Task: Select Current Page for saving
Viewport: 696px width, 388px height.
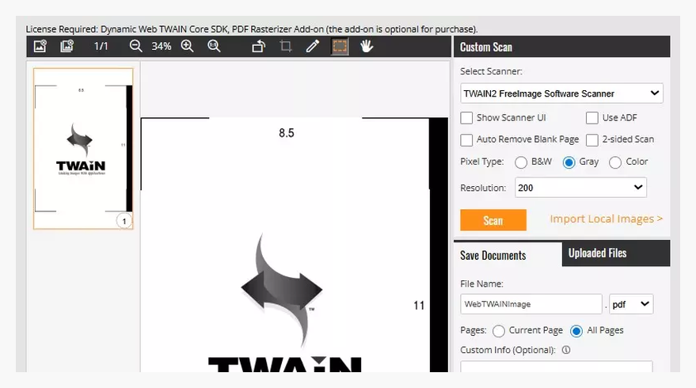Action: pos(499,331)
